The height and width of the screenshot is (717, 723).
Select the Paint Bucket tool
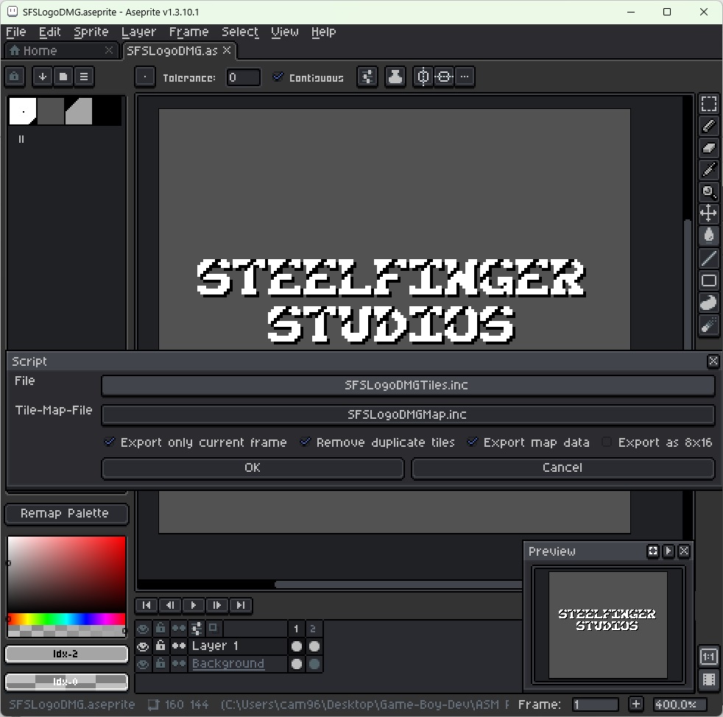tap(708, 236)
